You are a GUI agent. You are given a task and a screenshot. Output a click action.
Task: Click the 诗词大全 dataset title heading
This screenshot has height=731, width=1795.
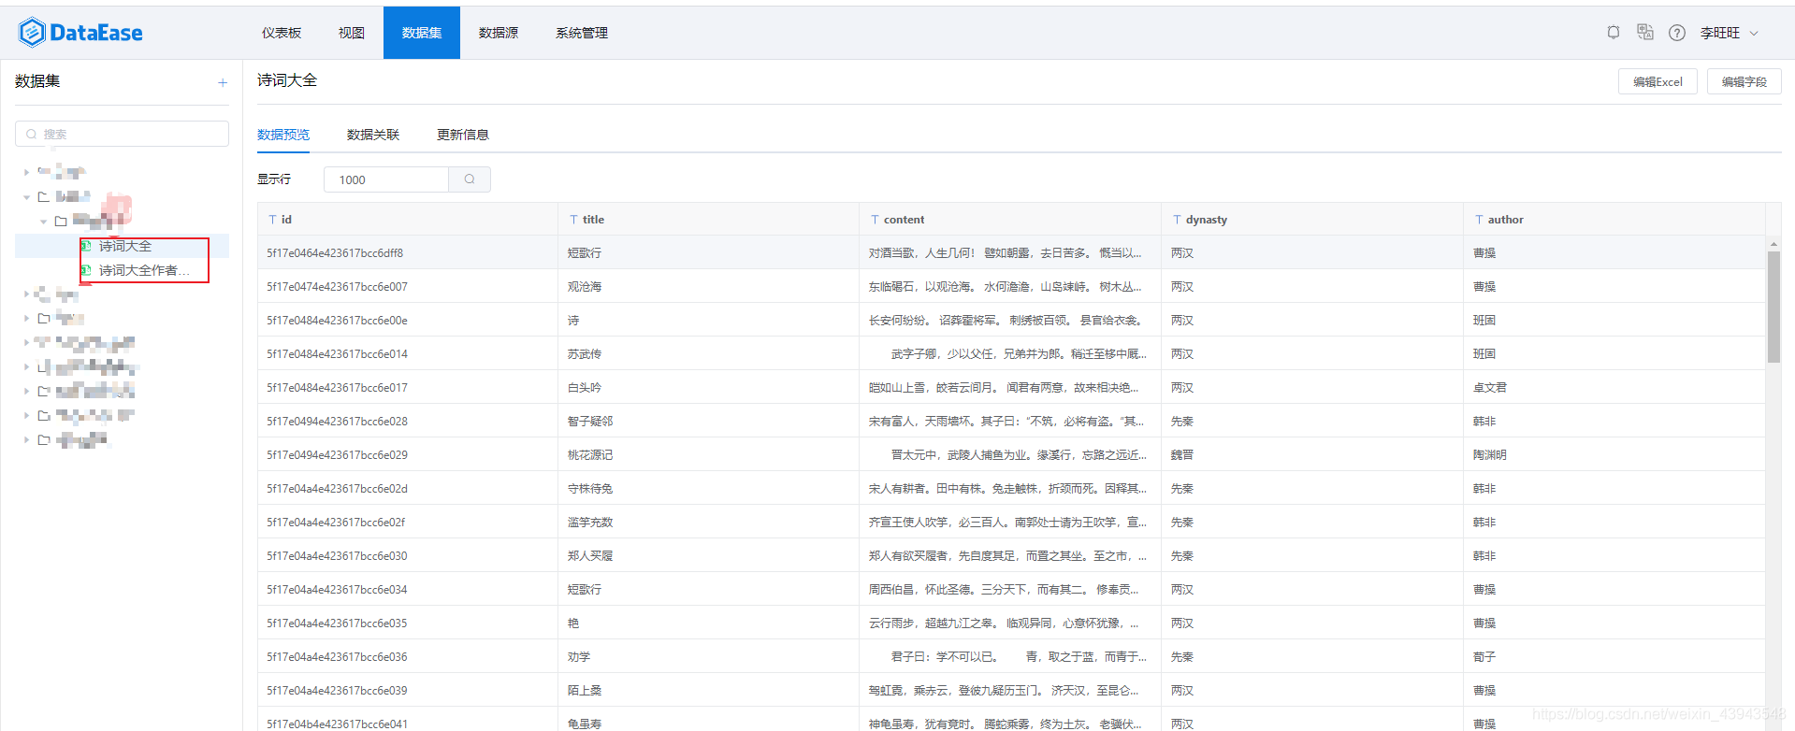click(x=287, y=81)
